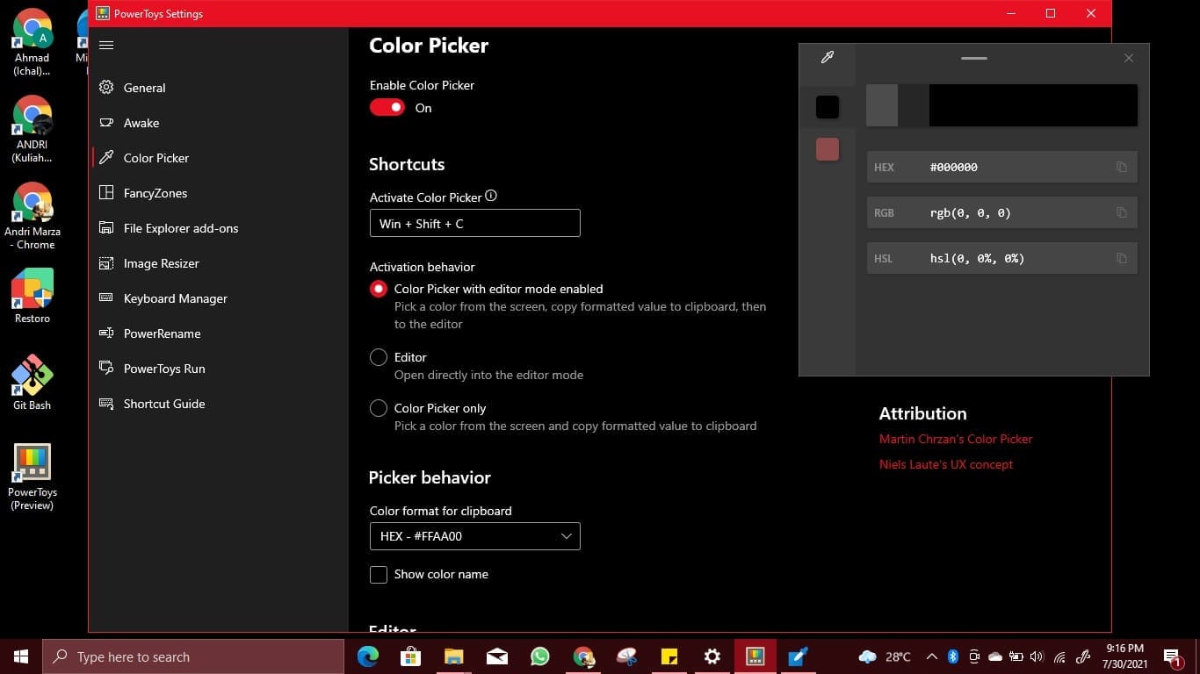Show hidden system tray icons chevron
This screenshot has width=1200, height=674.
pos(931,656)
